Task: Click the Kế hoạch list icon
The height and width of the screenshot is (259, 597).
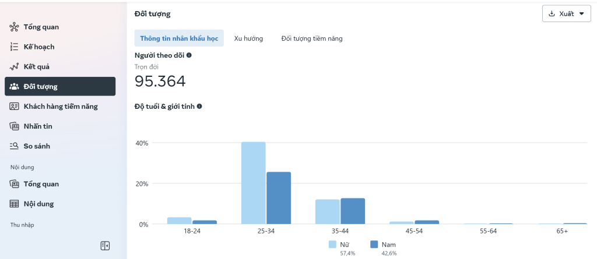Action: coord(15,47)
